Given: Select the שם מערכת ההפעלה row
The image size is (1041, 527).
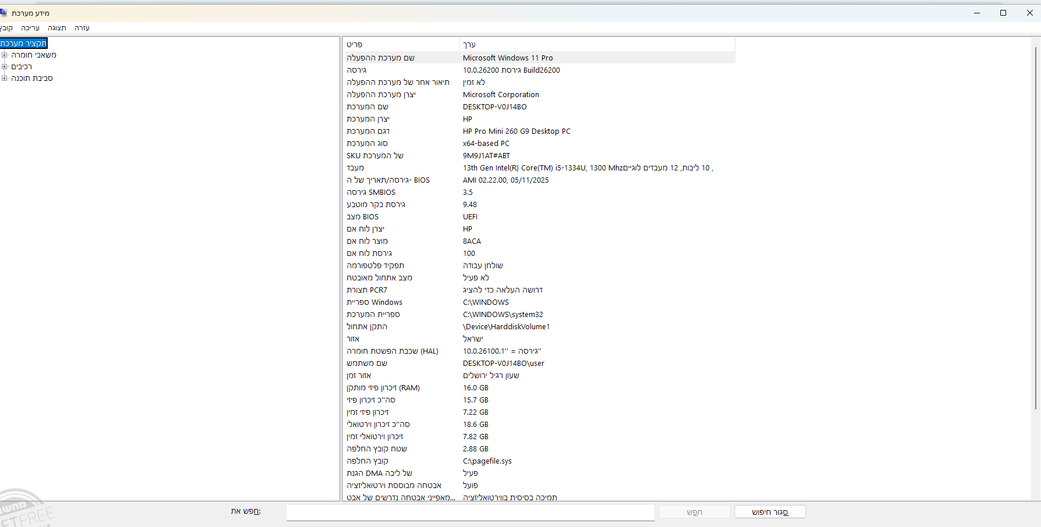Looking at the screenshot, I should pos(523,58).
